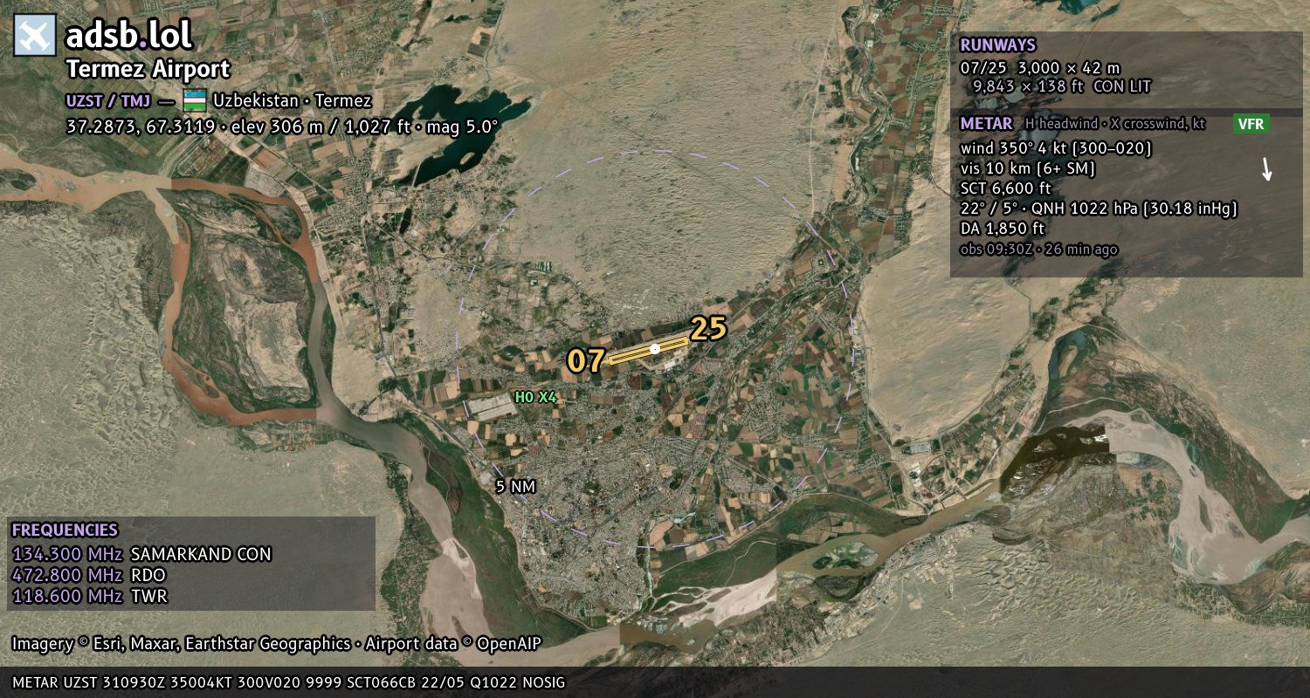Click the 9,843 × 138 ft CON LIT line
The height and width of the screenshot is (698, 1310).
tap(1062, 86)
